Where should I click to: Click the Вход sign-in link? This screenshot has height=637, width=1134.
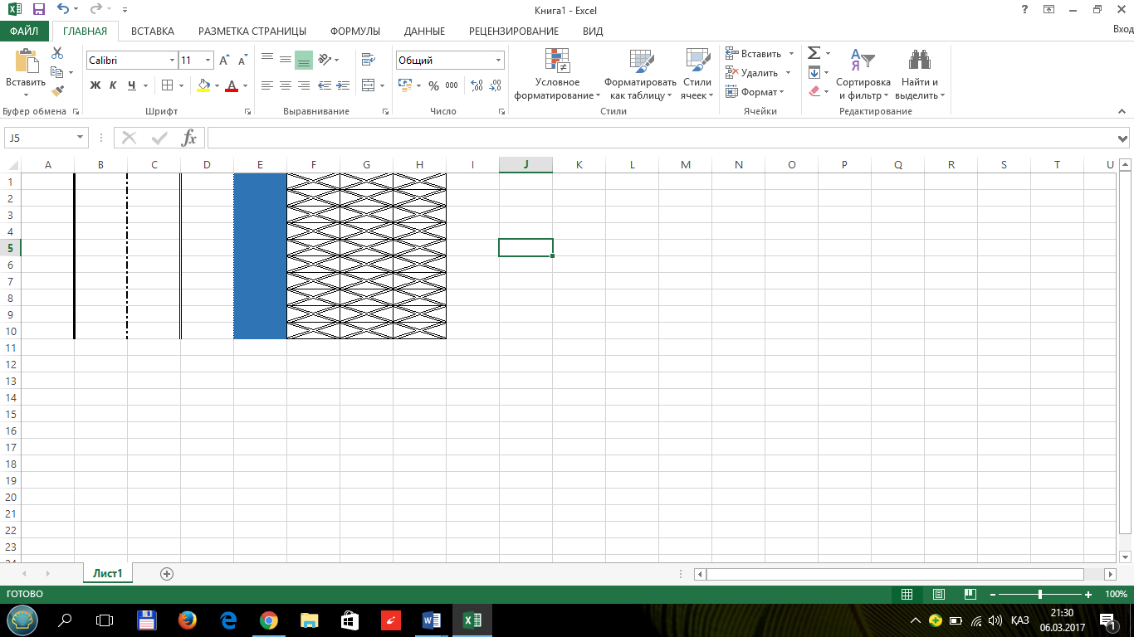1122,29
